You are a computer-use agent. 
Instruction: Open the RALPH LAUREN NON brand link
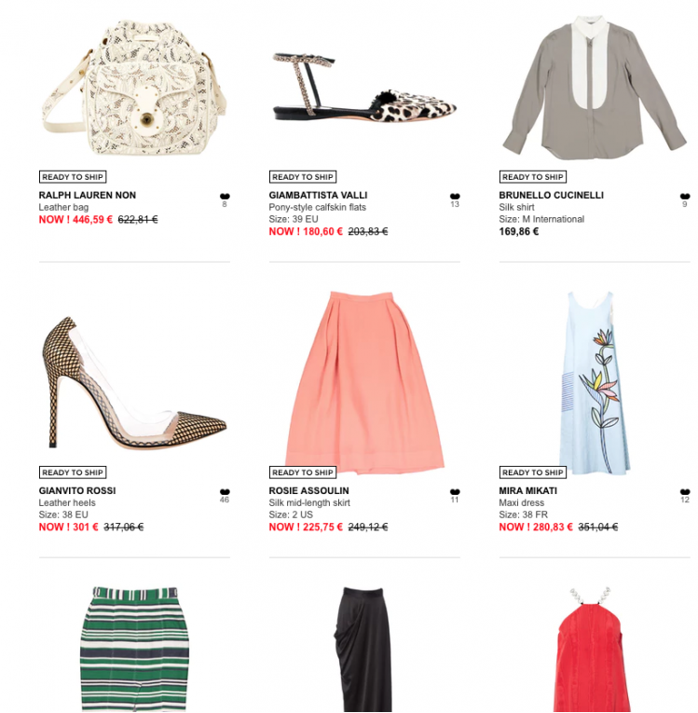[x=88, y=195]
